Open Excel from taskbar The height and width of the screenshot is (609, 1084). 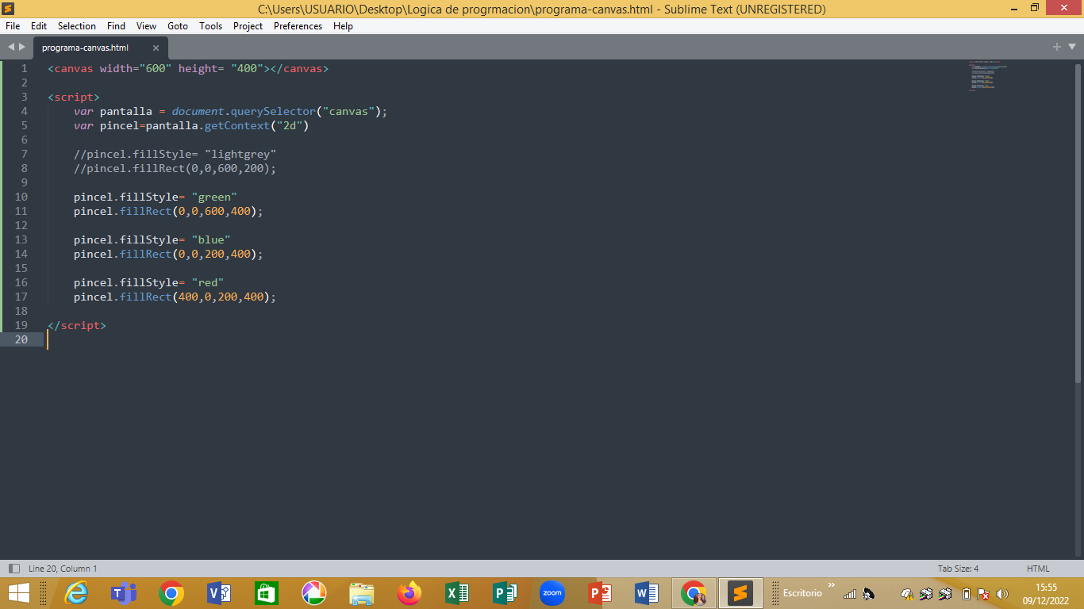pyautogui.click(x=456, y=593)
